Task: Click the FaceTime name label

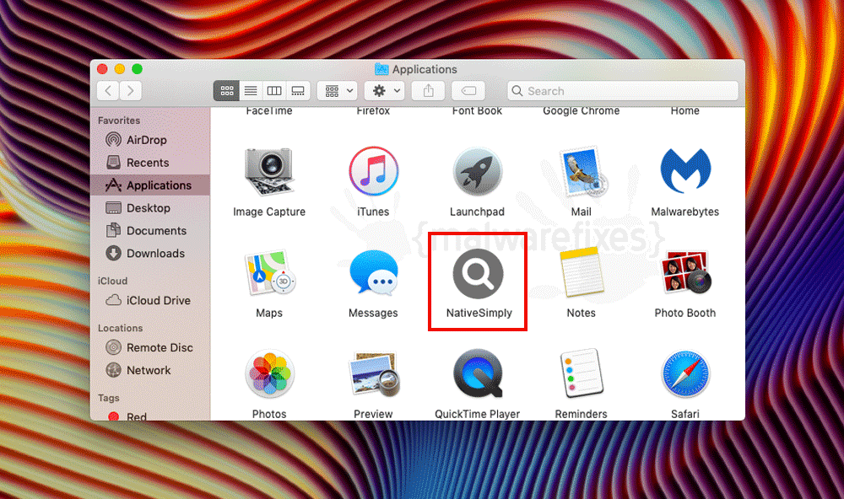Action: [x=269, y=110]
